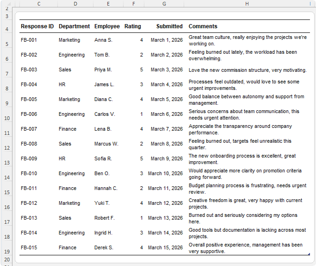Image resolution: width=316 pixels, height=266 pixels.
Task: Click comment about documentation lacking
Action: click(x=247, y=233)
